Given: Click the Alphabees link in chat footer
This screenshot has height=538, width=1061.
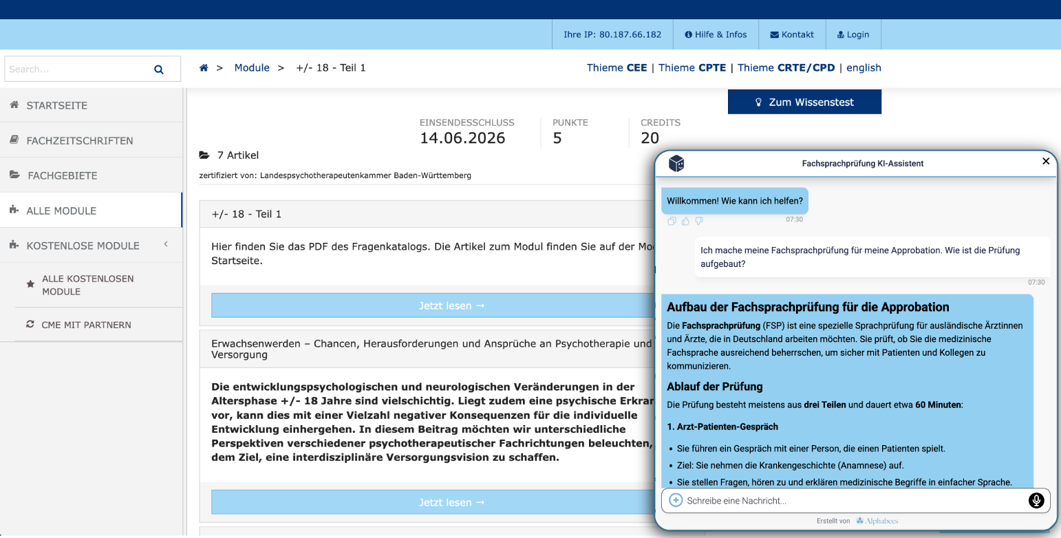Looking at the screenshot, I should (877, 521).
